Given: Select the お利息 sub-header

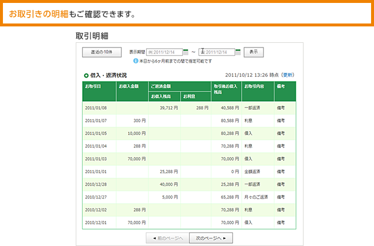Looking at the screenshot, I should click(x=196, y=96).
